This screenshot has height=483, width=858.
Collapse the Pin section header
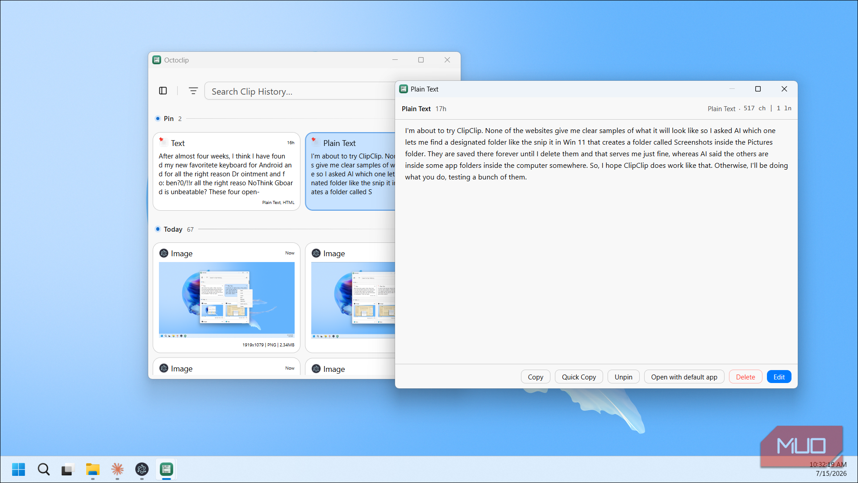169,119
